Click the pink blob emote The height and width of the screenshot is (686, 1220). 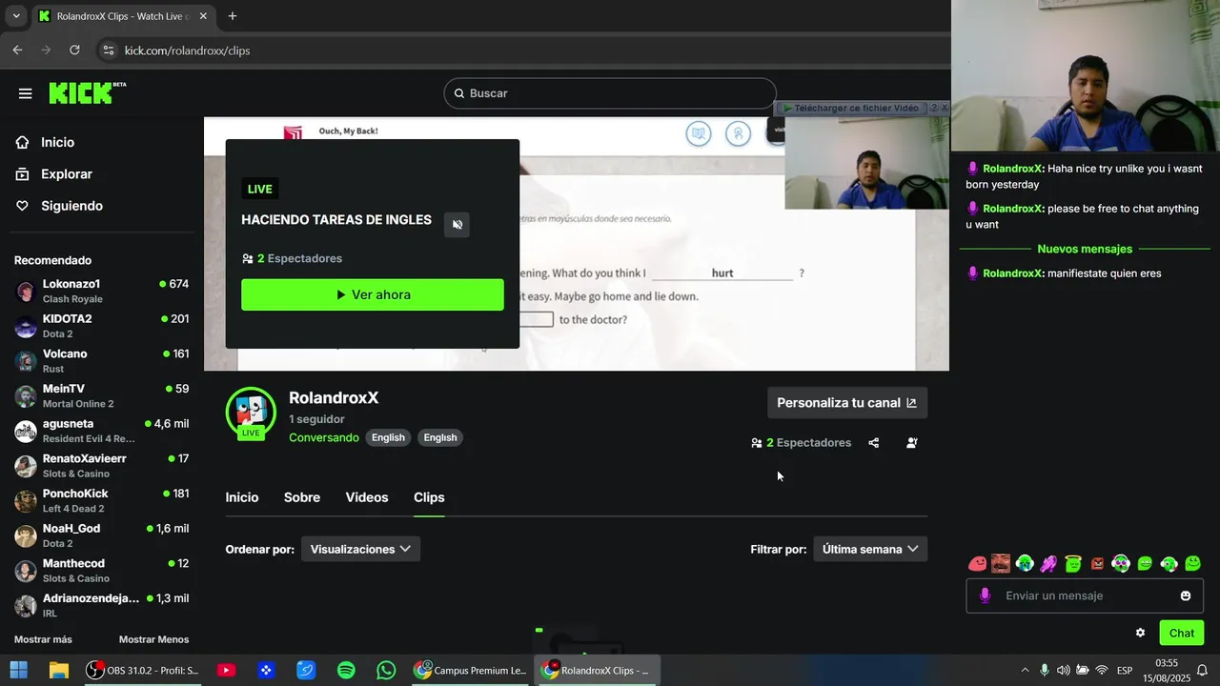[x=977, y=564]
